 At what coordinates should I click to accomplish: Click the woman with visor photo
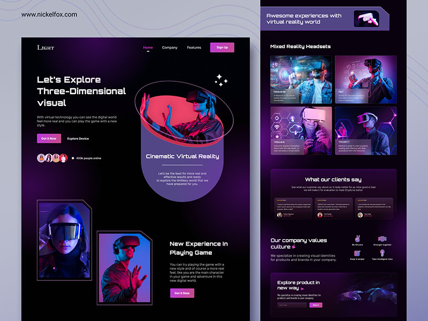64,240
